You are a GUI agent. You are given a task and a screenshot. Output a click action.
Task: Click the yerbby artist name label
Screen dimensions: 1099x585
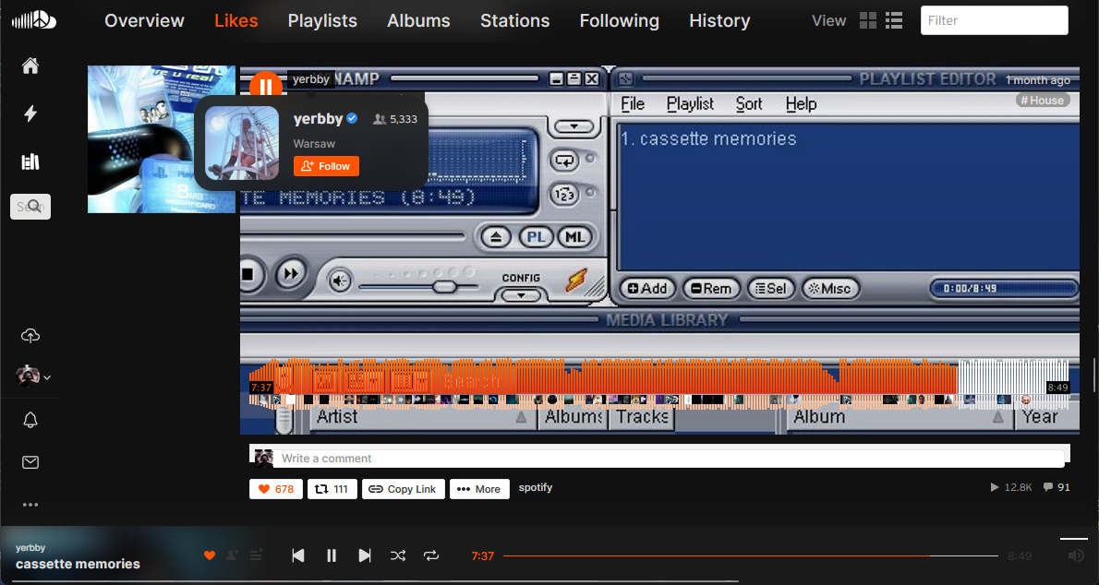tap(310, 79)
